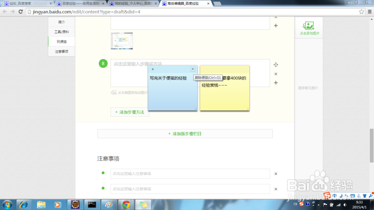
Task: Switch to Chrome in the taskbar
Action: [126, 204]
